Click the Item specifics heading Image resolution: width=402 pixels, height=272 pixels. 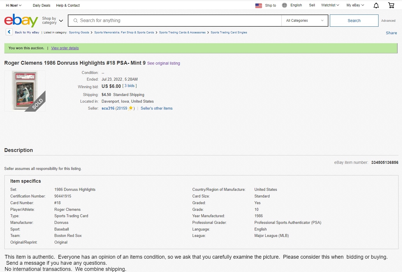pyautogui.click(x=26, y=181)
